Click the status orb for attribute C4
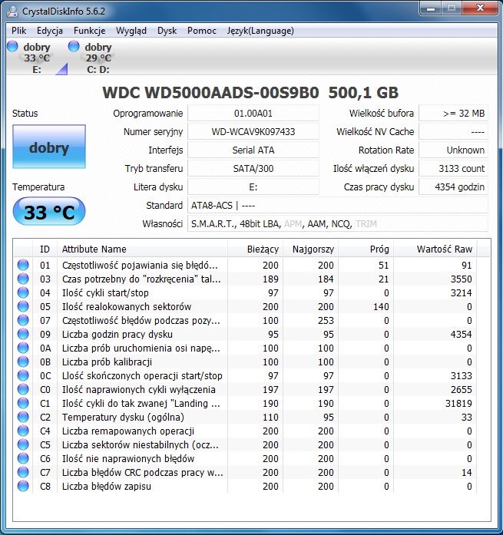Viewport: 503px width, 535px height. (x=23, y=431)
